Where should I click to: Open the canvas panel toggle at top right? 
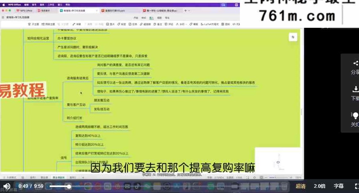pos(293,37)
